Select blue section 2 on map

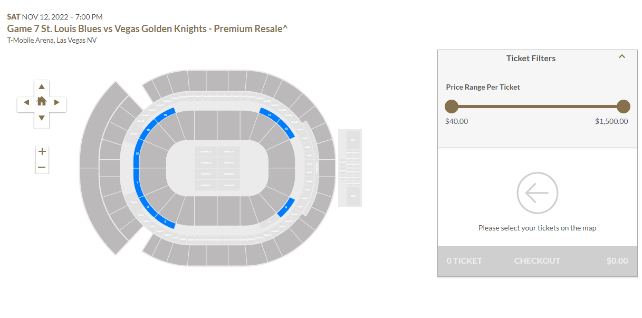click(148, 207)
